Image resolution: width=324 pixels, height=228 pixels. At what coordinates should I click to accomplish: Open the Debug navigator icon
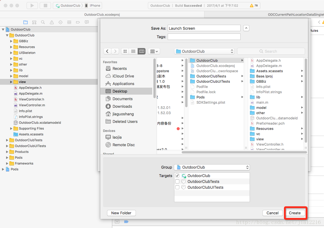(69, 22)
